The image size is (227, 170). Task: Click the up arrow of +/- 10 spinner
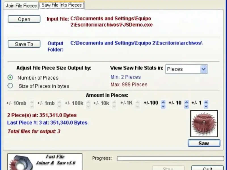point(186,102)
